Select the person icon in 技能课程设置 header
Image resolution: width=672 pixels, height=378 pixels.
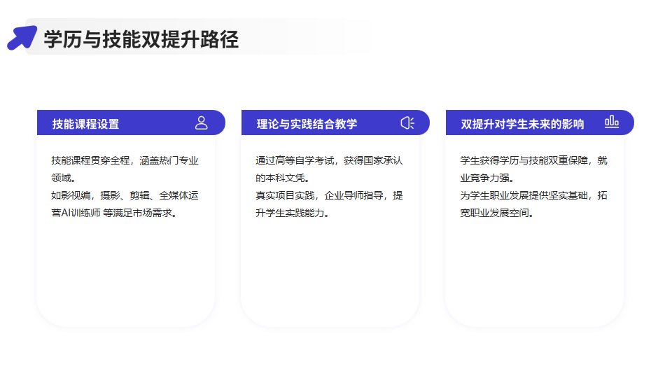[x=202, y=123]
